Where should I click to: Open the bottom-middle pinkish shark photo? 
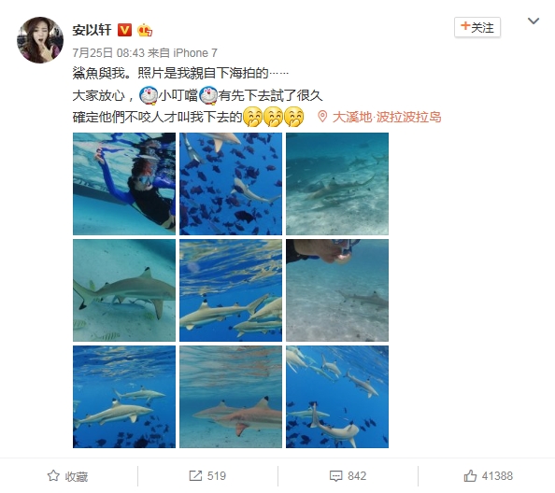[231, 397]
